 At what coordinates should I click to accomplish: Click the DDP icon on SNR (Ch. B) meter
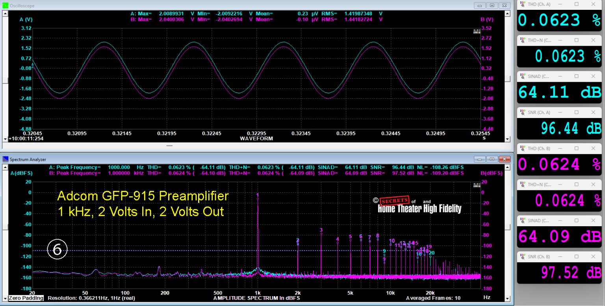click(523, 256)
